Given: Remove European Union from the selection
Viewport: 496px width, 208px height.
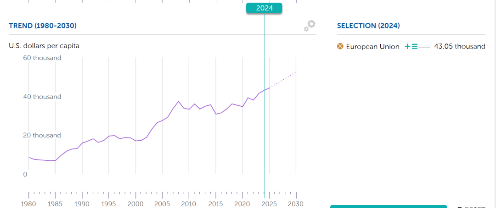Looking at the screenshot, I should pyautogui.click(x=340, y=46).
